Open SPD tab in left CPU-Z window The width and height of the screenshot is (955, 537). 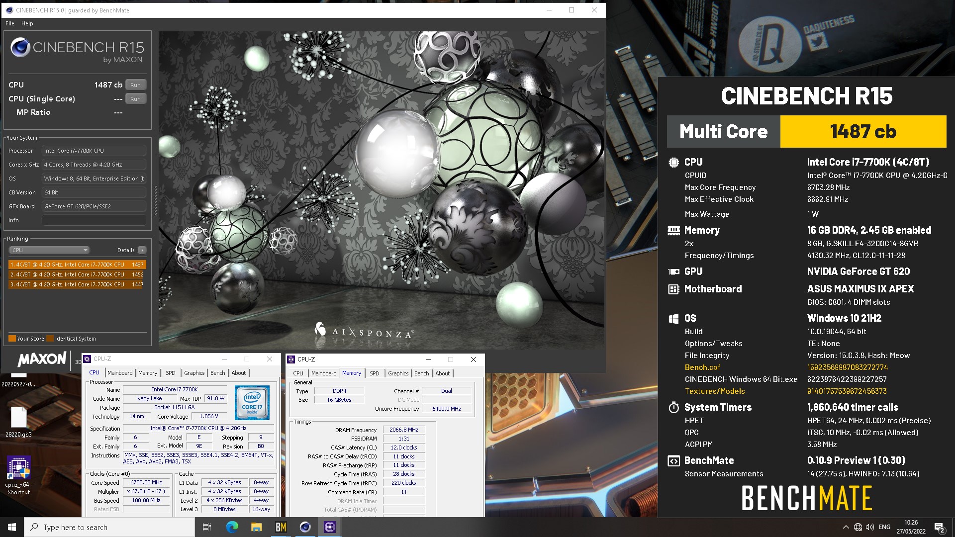point(171,373)
